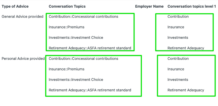
Task: Select level 1 Contribution for Personal Advice
Action: [x=178, y=58]
